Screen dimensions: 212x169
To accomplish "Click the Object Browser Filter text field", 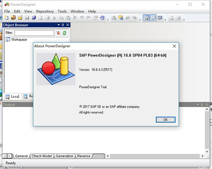I will click(x=34, y=33).
